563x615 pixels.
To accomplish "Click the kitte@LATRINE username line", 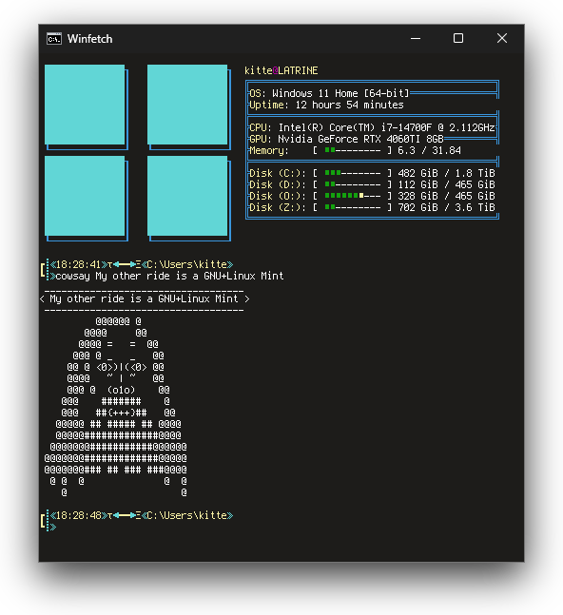I will coord(281,70).
